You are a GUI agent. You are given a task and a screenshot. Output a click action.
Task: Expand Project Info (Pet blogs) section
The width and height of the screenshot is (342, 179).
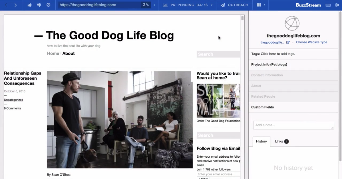pyautogui.click(x=293, y=65)
